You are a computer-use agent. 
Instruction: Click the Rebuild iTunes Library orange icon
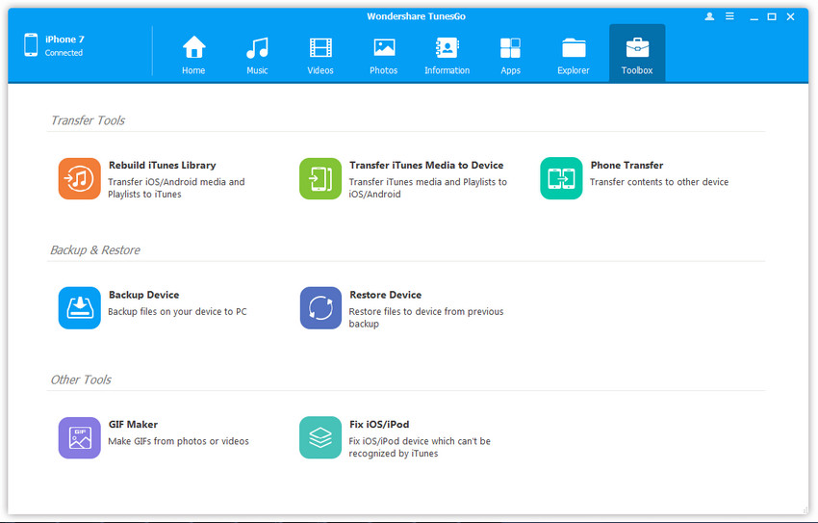tap(79, 178)
